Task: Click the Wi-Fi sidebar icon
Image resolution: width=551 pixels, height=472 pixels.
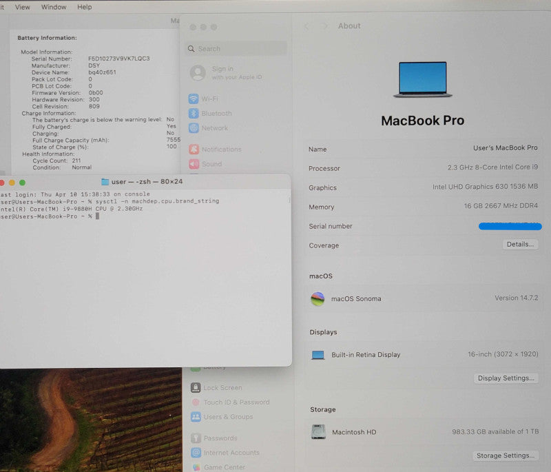Action: 194,99
